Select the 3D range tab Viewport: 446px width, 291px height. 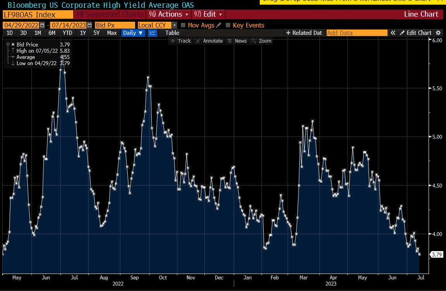click(x=23, y=33)
